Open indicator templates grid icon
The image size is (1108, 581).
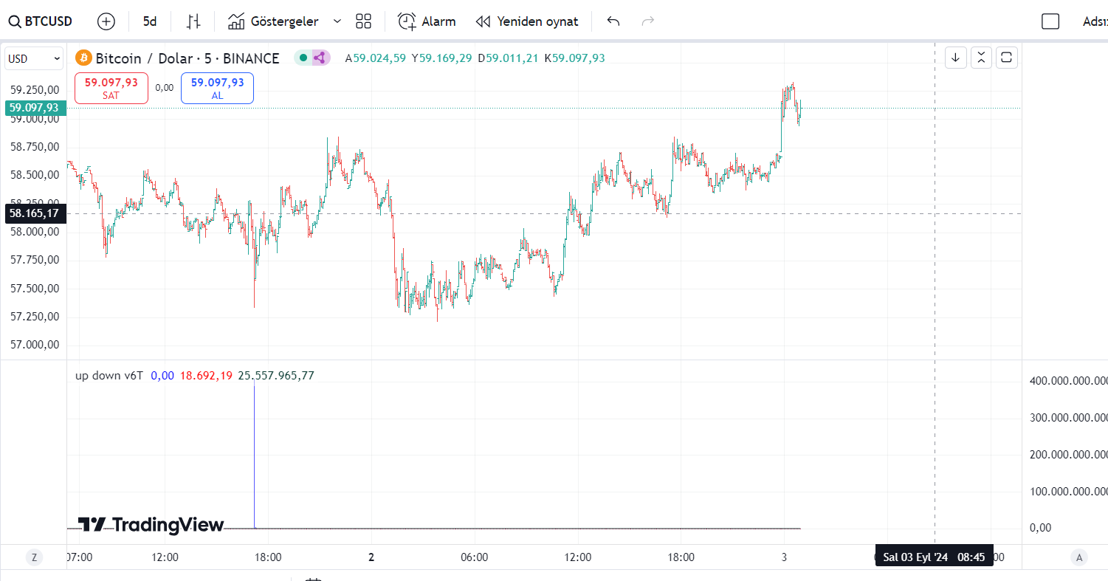pos(363,21)
